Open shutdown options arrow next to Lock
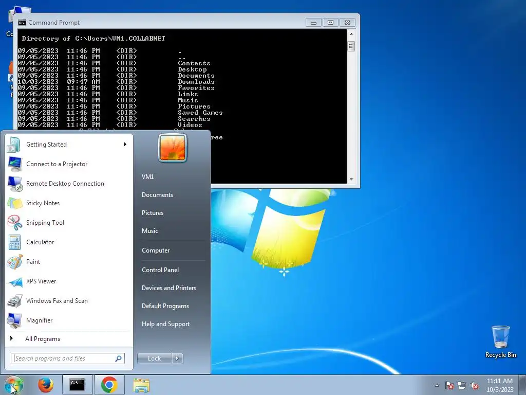The image size is (526, 395). click(177, 358)
